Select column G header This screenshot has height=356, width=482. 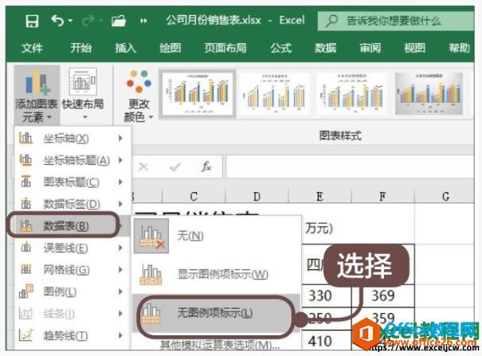(445, 196)
